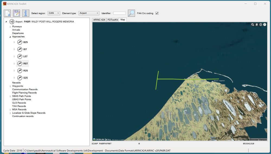Viewport: 271px width, 154px height.
Task: Click the open/import file icon
Action: (7, 13)
